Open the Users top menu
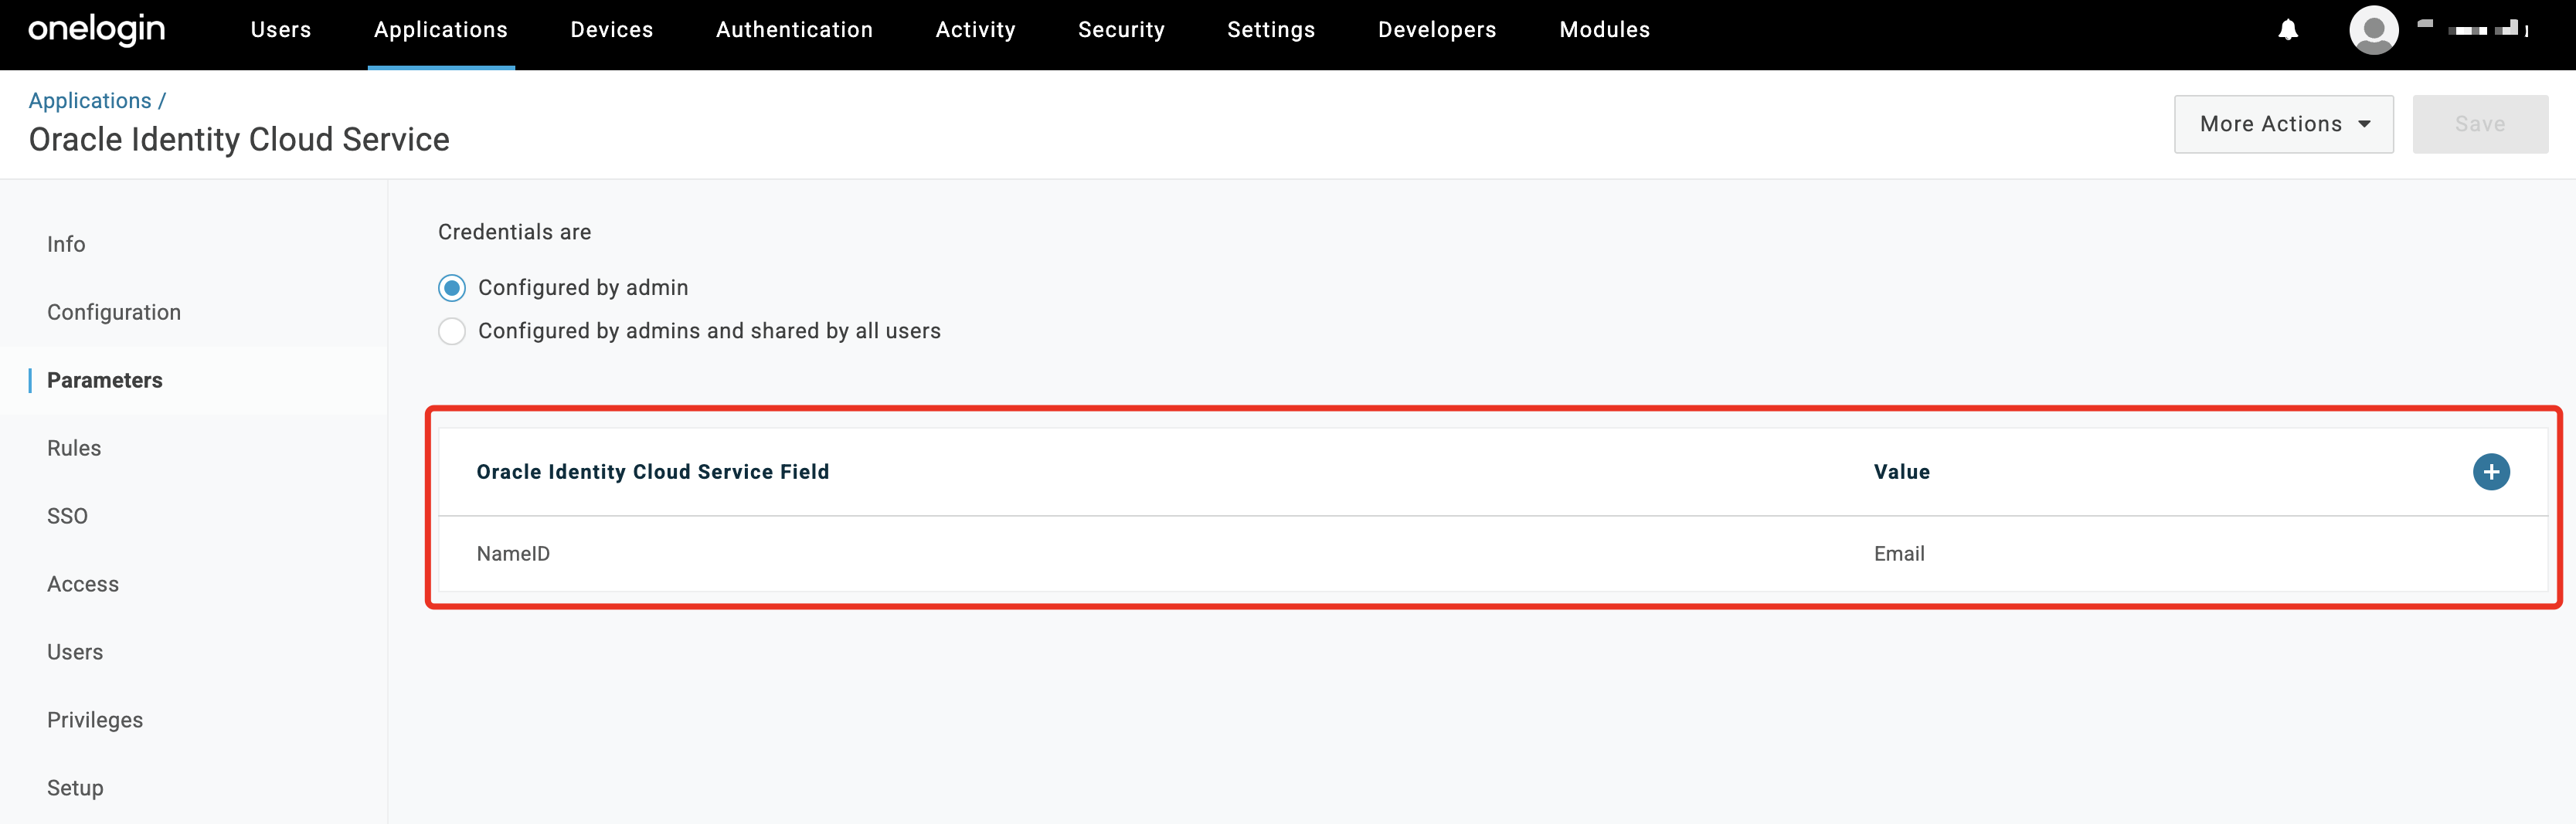The height and width of the screenshot is (824, 2576). [x=281, y=30]
